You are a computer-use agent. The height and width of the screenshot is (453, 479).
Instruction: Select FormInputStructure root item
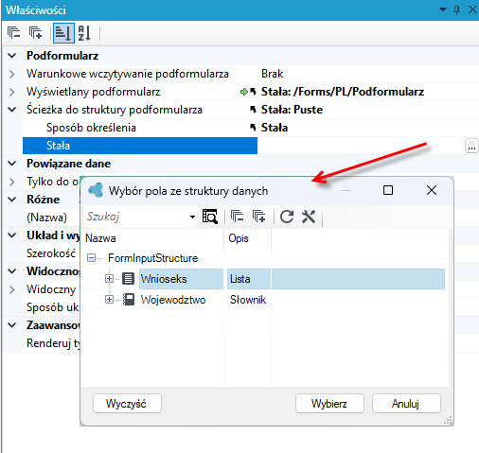tap(153, 258)
